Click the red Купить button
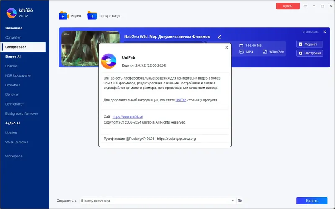This screenshot has height=209, width=335. tap(288, 6)
